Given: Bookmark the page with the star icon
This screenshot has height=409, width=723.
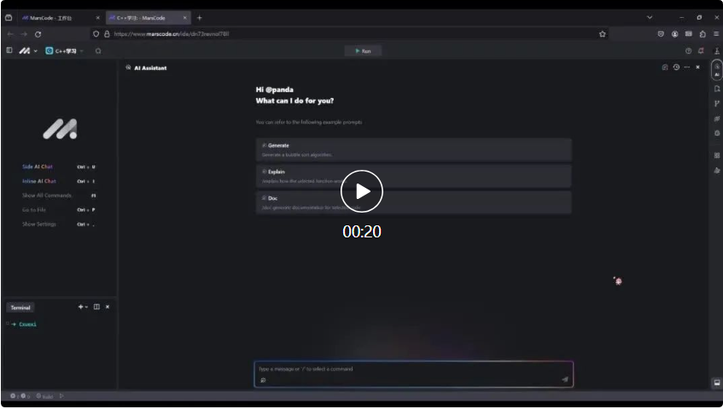Looking at the screenshot, I should [x=603, y=34].
